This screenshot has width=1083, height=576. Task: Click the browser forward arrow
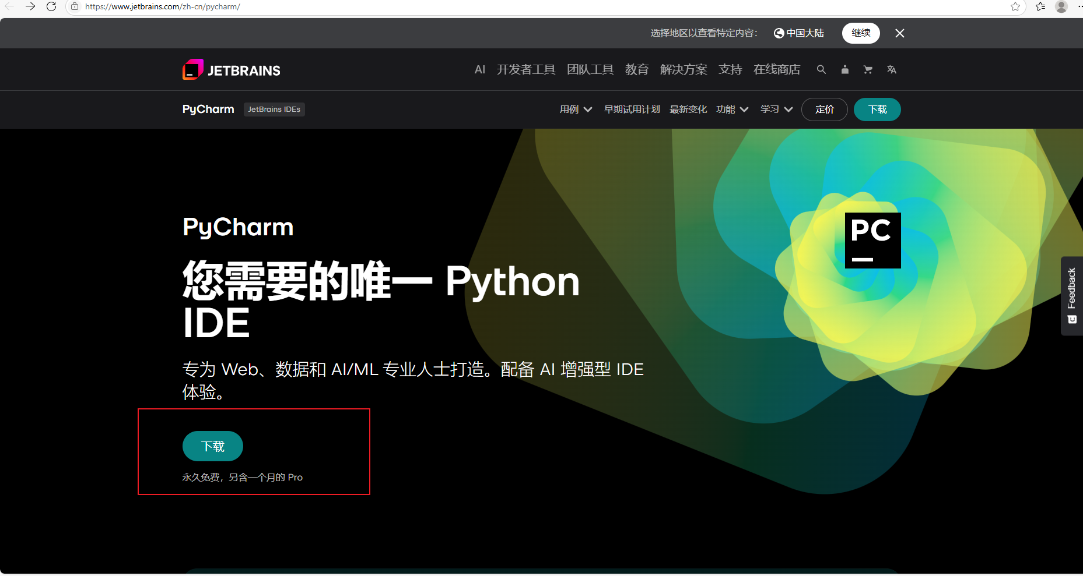tap(30, 6)
